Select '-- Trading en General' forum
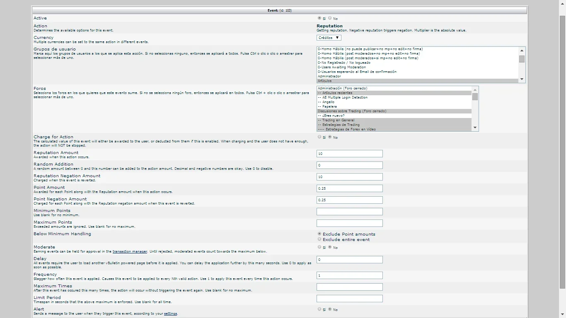Viewport: 566px width, 318px height. [394, 120]
